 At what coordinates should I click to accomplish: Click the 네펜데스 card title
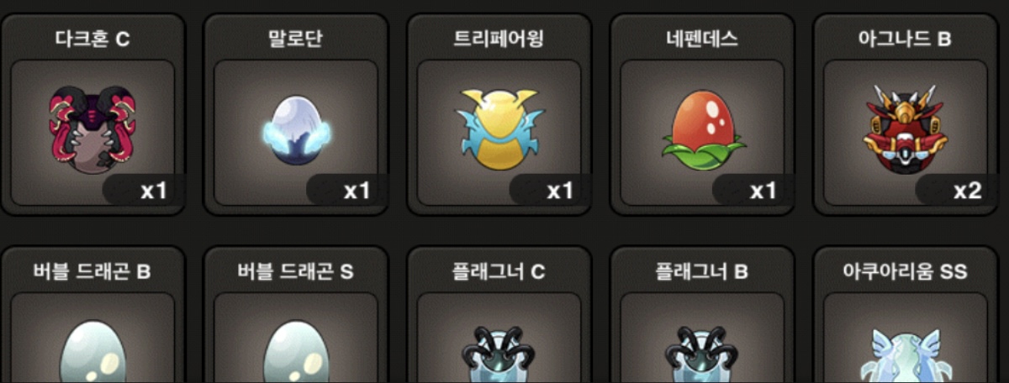(702, 39)
